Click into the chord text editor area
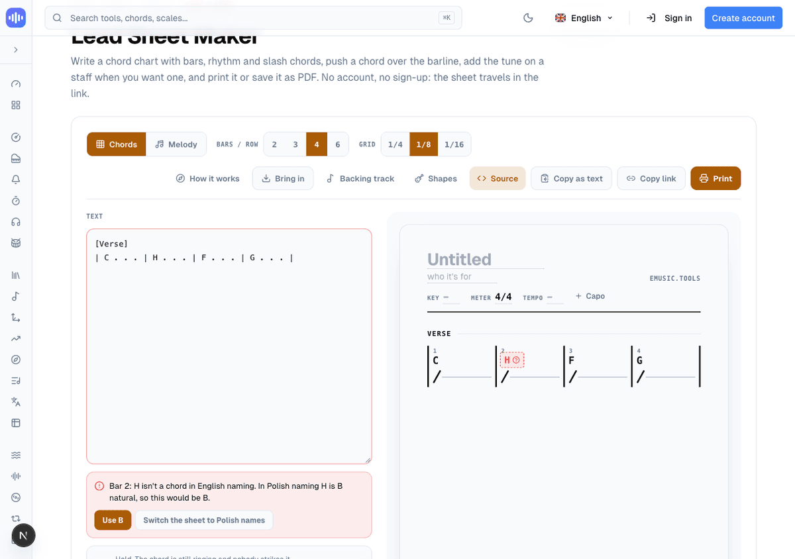 pyautogui.click(x=229, y=346)
